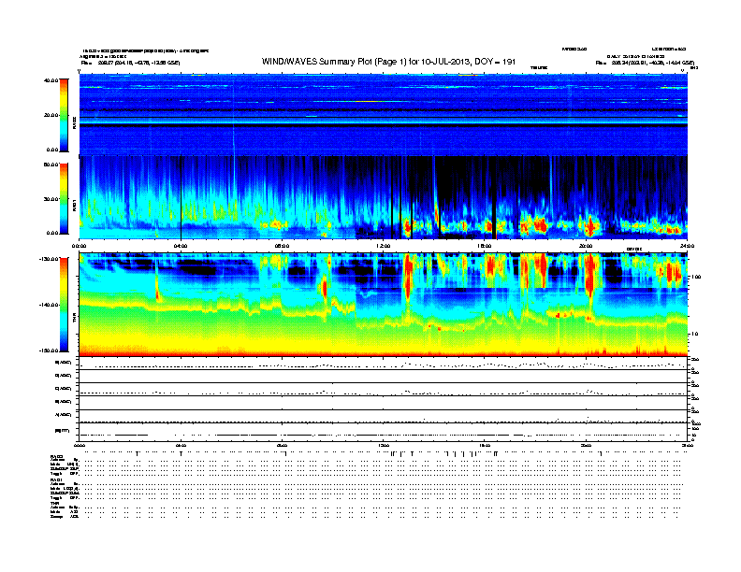Viewport: 741px width, 572px height.
Task: Click the 30.00 label on RAD1 scale
Action: [x=51, y=199]
